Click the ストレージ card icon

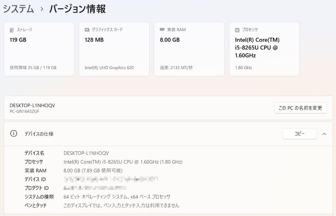pos(12,30)
